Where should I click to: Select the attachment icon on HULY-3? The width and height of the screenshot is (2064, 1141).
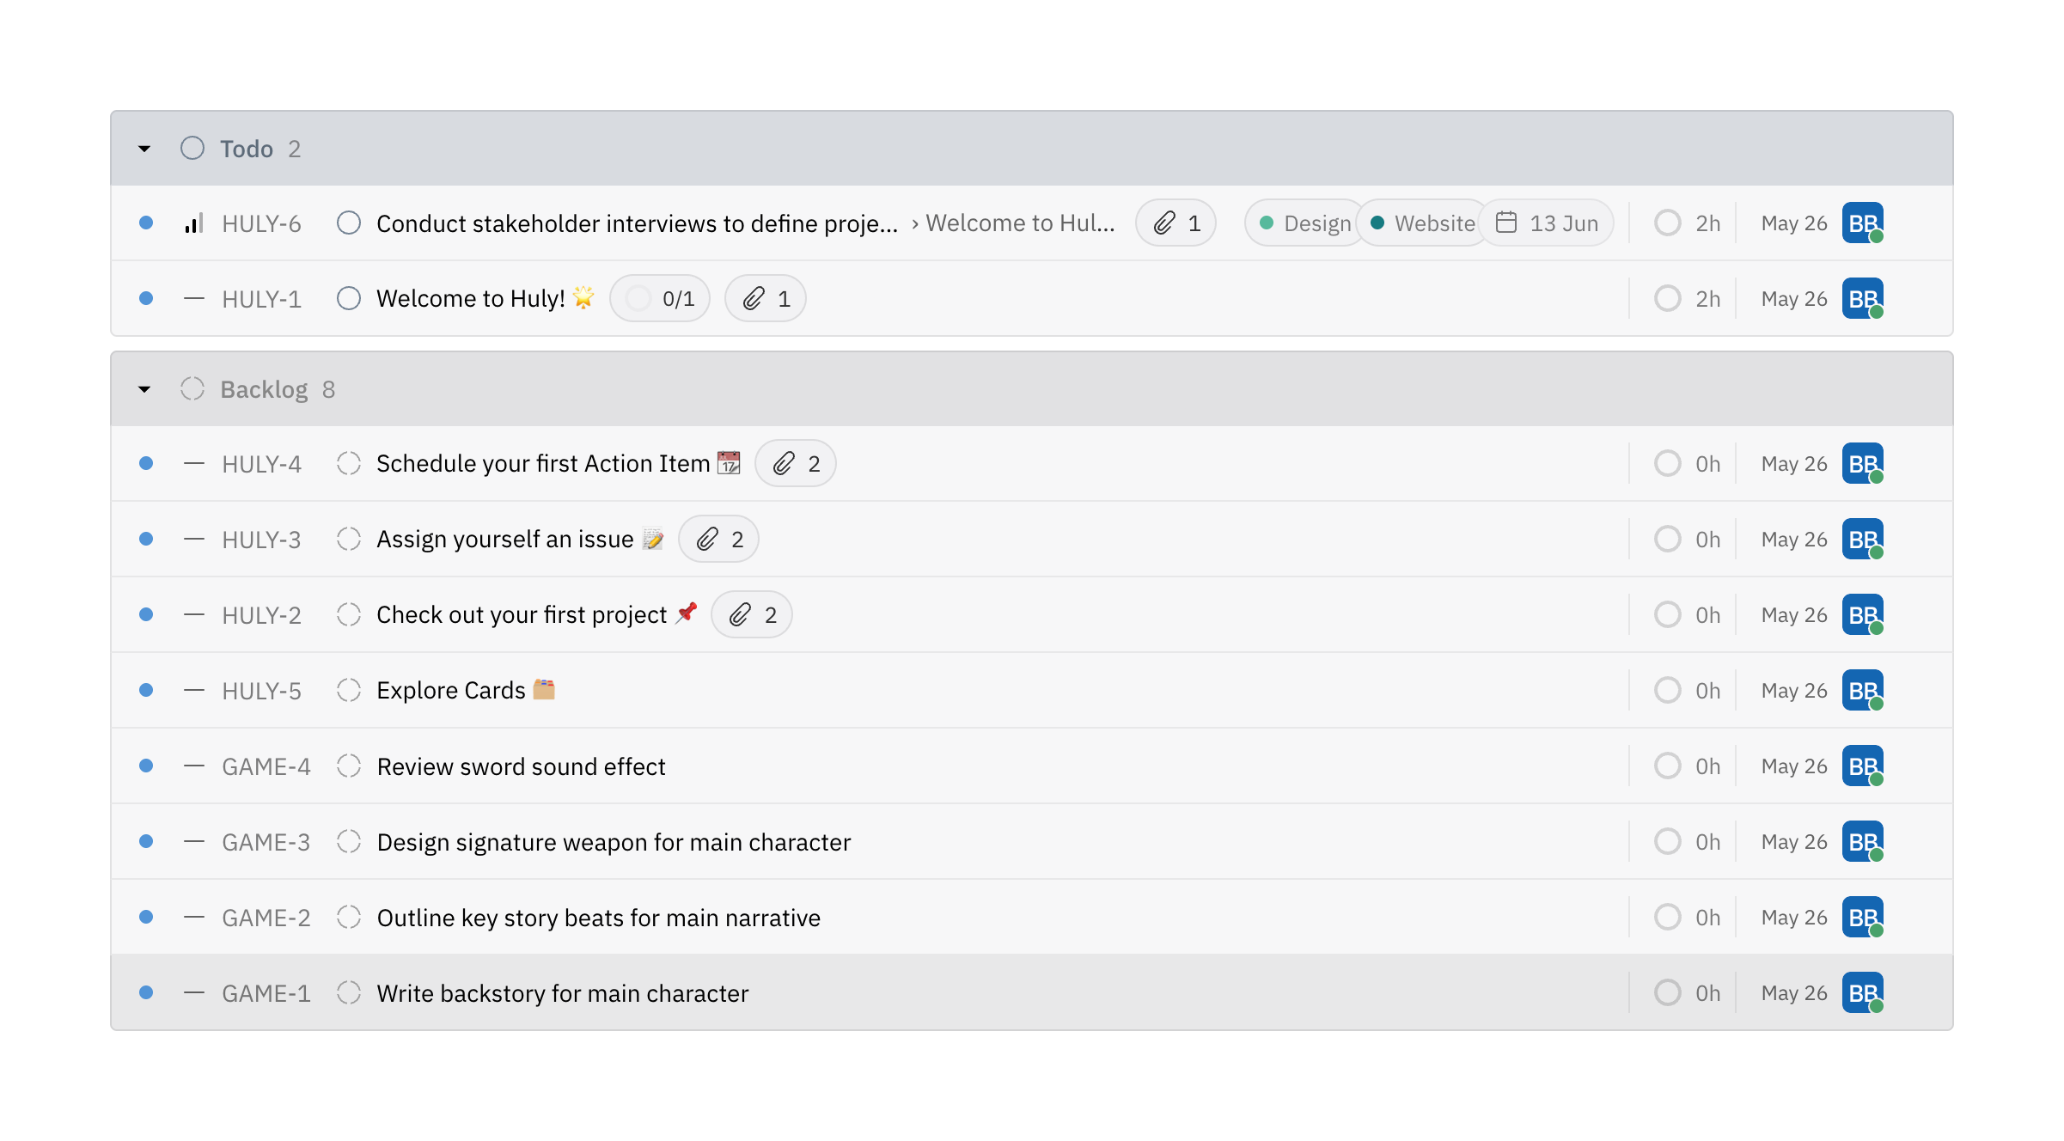pyautogui.click(x=718, y=539)
